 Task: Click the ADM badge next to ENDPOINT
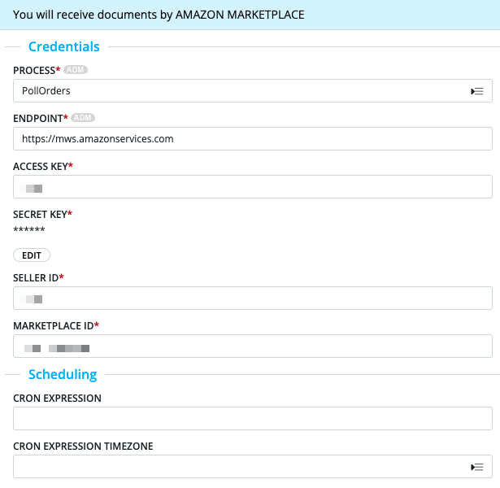click(83, 118)
